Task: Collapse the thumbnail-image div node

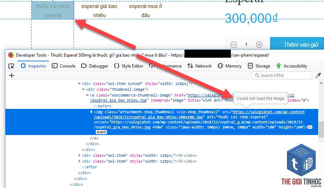Action: click(83, 89)
